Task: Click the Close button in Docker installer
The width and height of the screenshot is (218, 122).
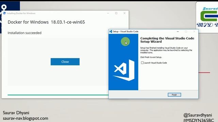Action: coord(65,62)
